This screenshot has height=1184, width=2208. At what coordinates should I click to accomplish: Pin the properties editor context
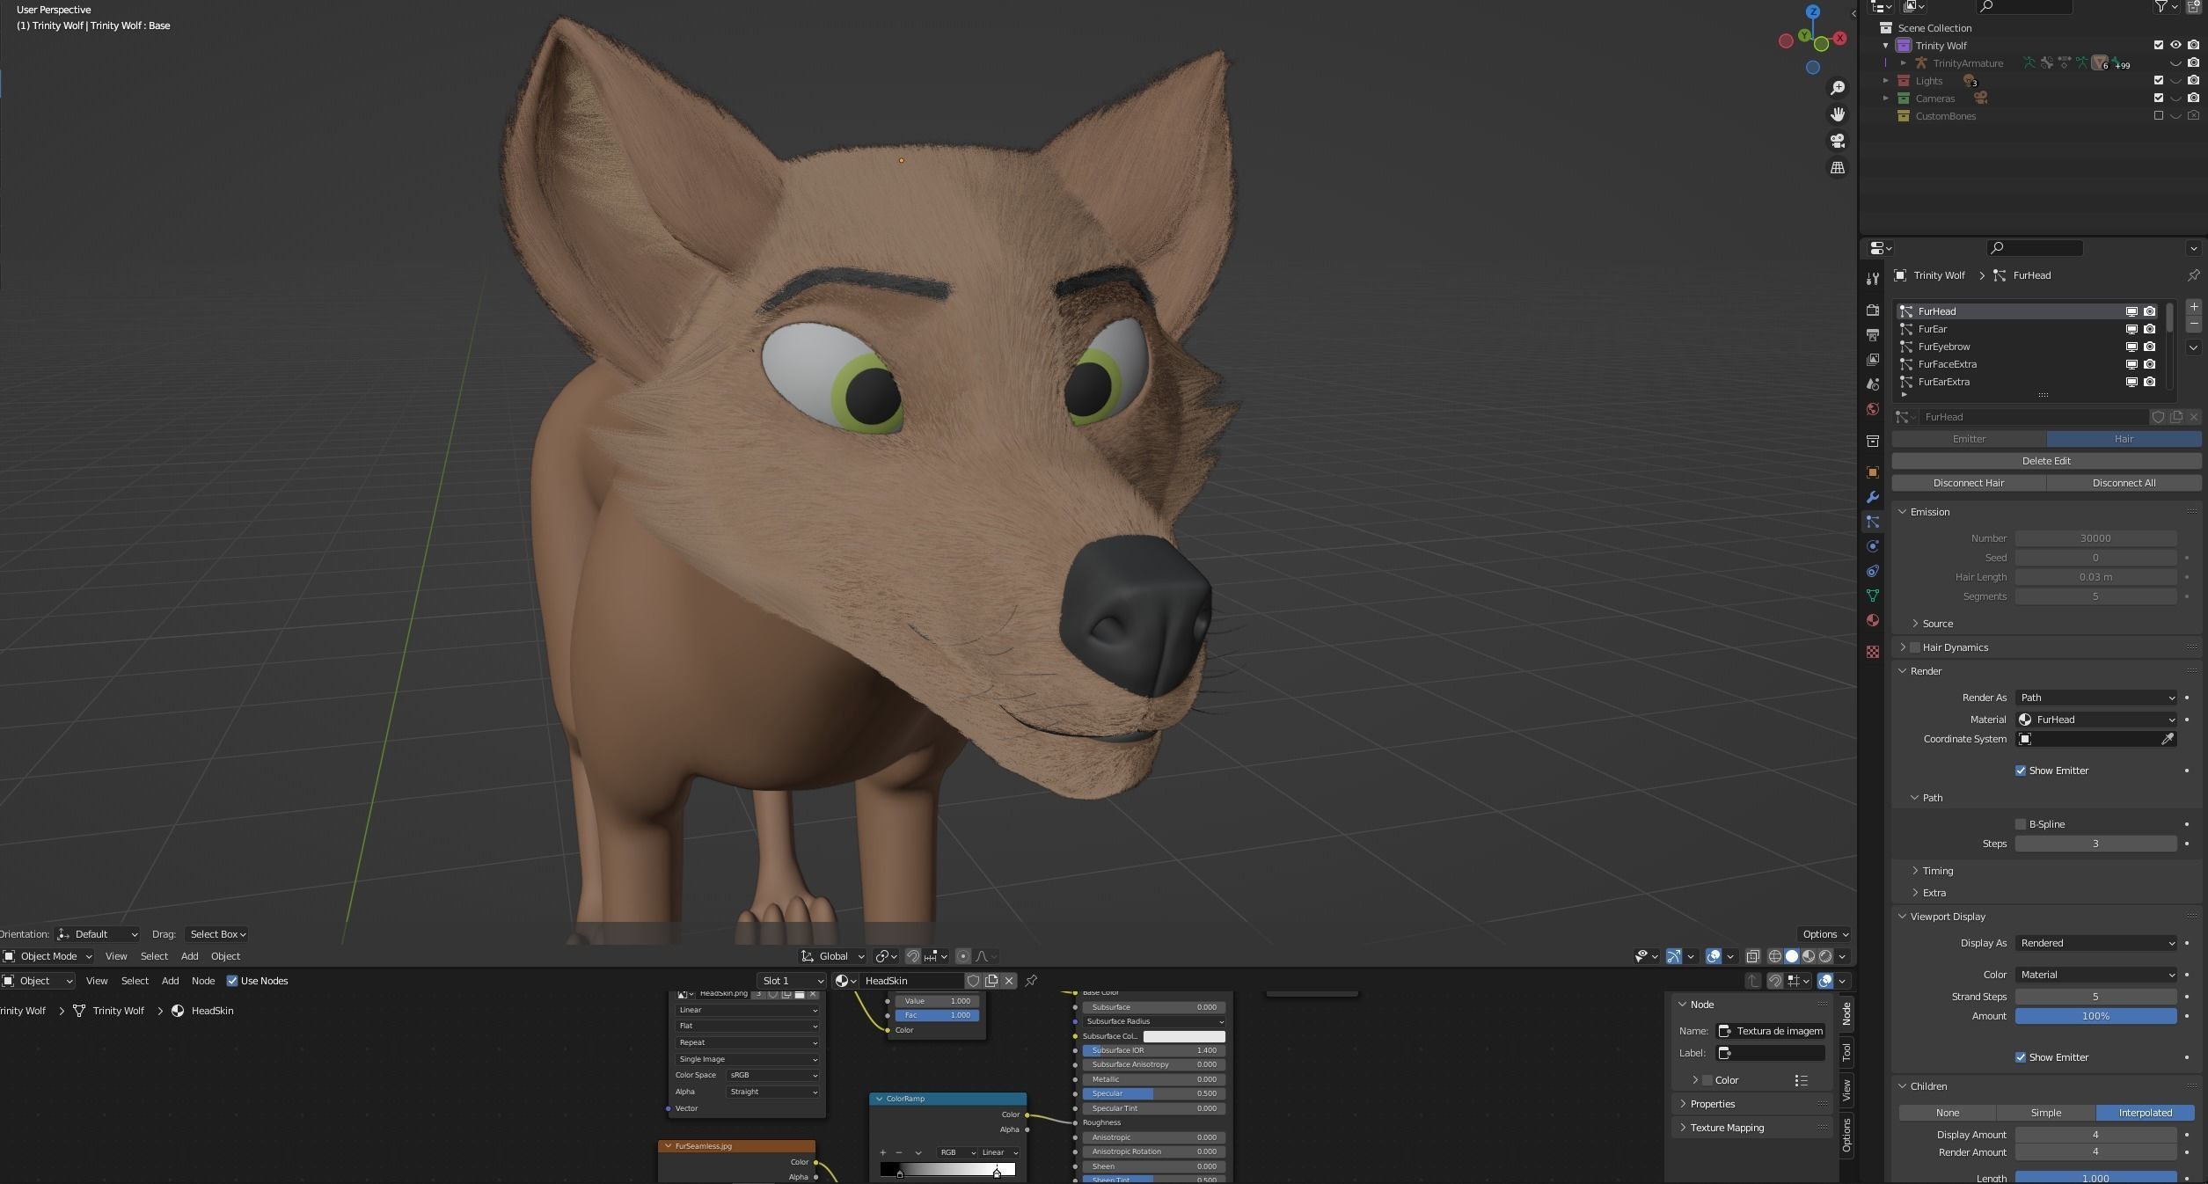point(2193,275)
